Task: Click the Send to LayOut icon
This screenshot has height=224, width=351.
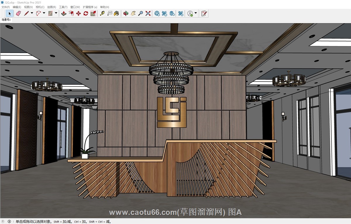Action: [172, 13]
